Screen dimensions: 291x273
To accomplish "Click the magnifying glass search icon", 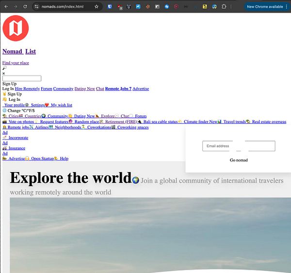I will tap(4, 68).
